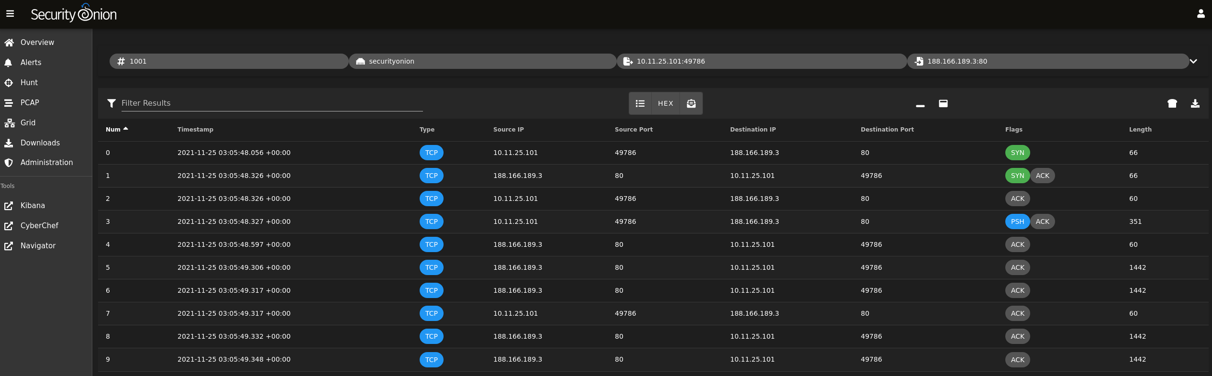Click packet number 6 in the Num column

108,290
